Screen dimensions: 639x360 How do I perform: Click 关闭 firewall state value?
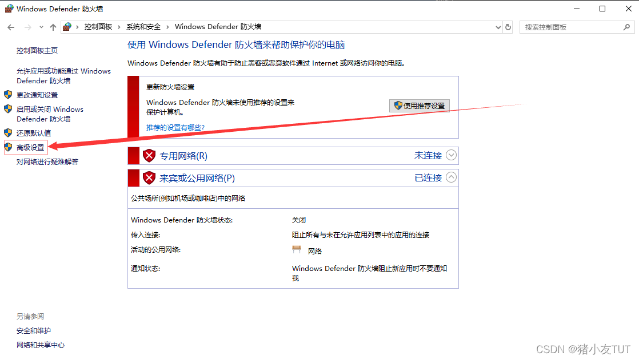299,220
